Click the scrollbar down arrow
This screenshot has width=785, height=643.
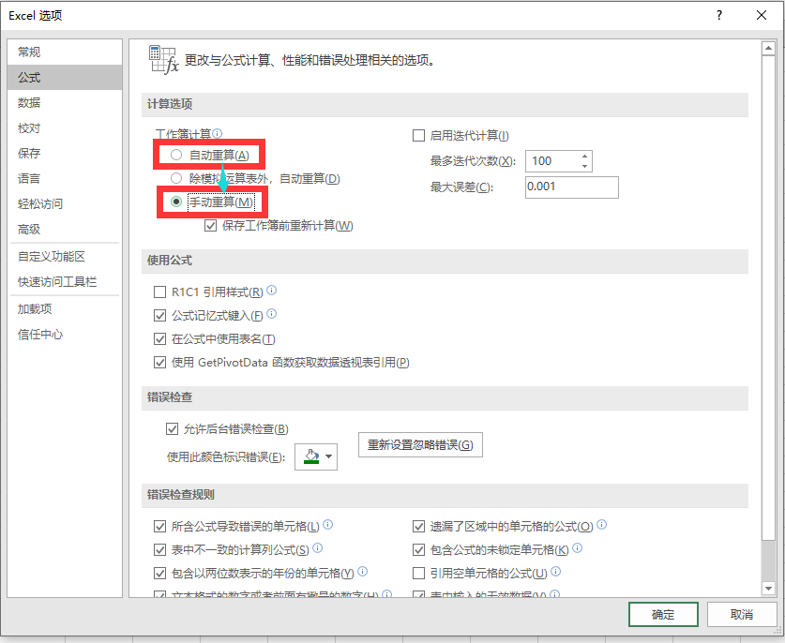coord(768,589)
